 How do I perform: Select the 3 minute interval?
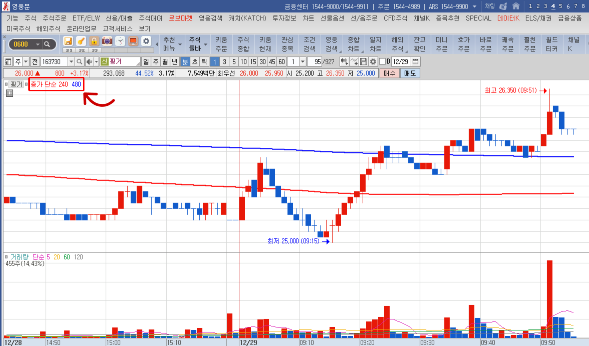point(224,62)
